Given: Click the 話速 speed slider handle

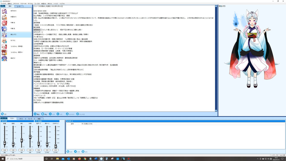Looking at the screenshot, I should 13,144.
